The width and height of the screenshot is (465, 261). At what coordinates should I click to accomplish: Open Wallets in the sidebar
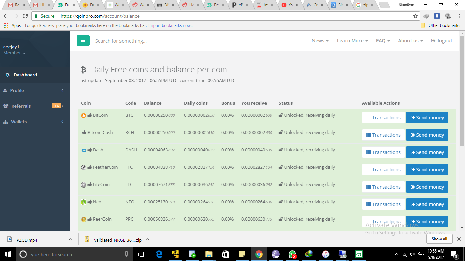(35, 122)
